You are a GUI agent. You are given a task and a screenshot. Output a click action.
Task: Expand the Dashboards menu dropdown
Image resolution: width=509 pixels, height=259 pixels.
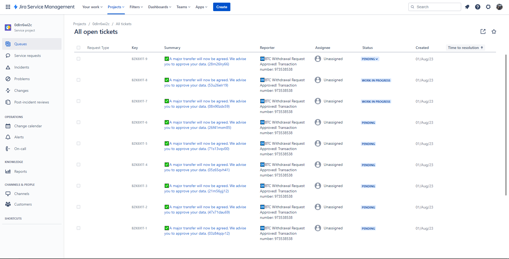[x=160, y=7]
